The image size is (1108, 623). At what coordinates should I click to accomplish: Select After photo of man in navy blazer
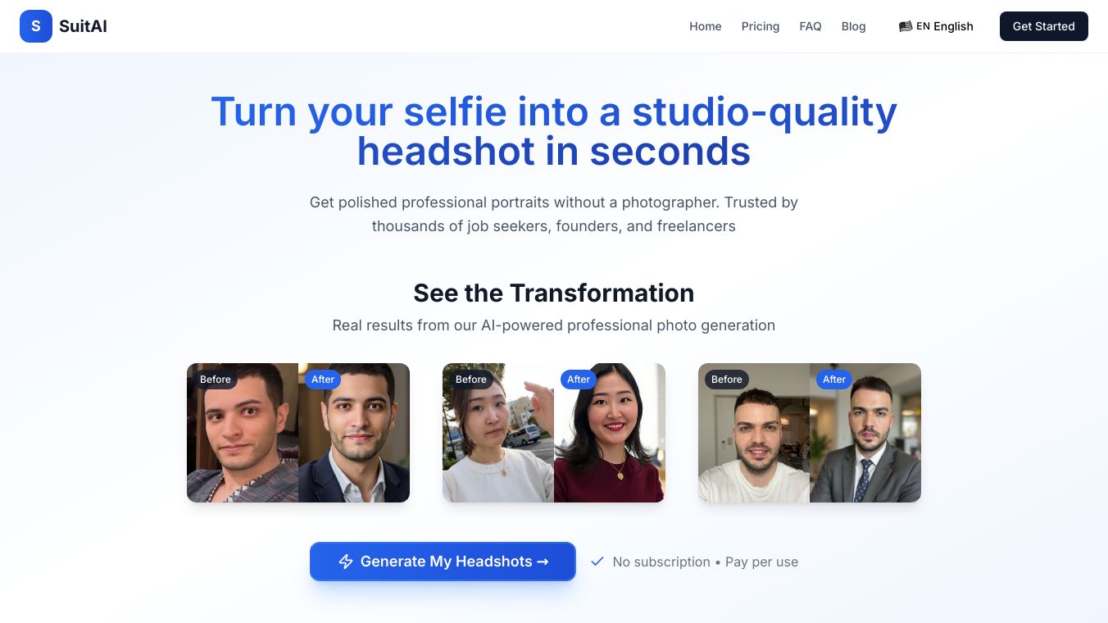click(x=354, y=433)
